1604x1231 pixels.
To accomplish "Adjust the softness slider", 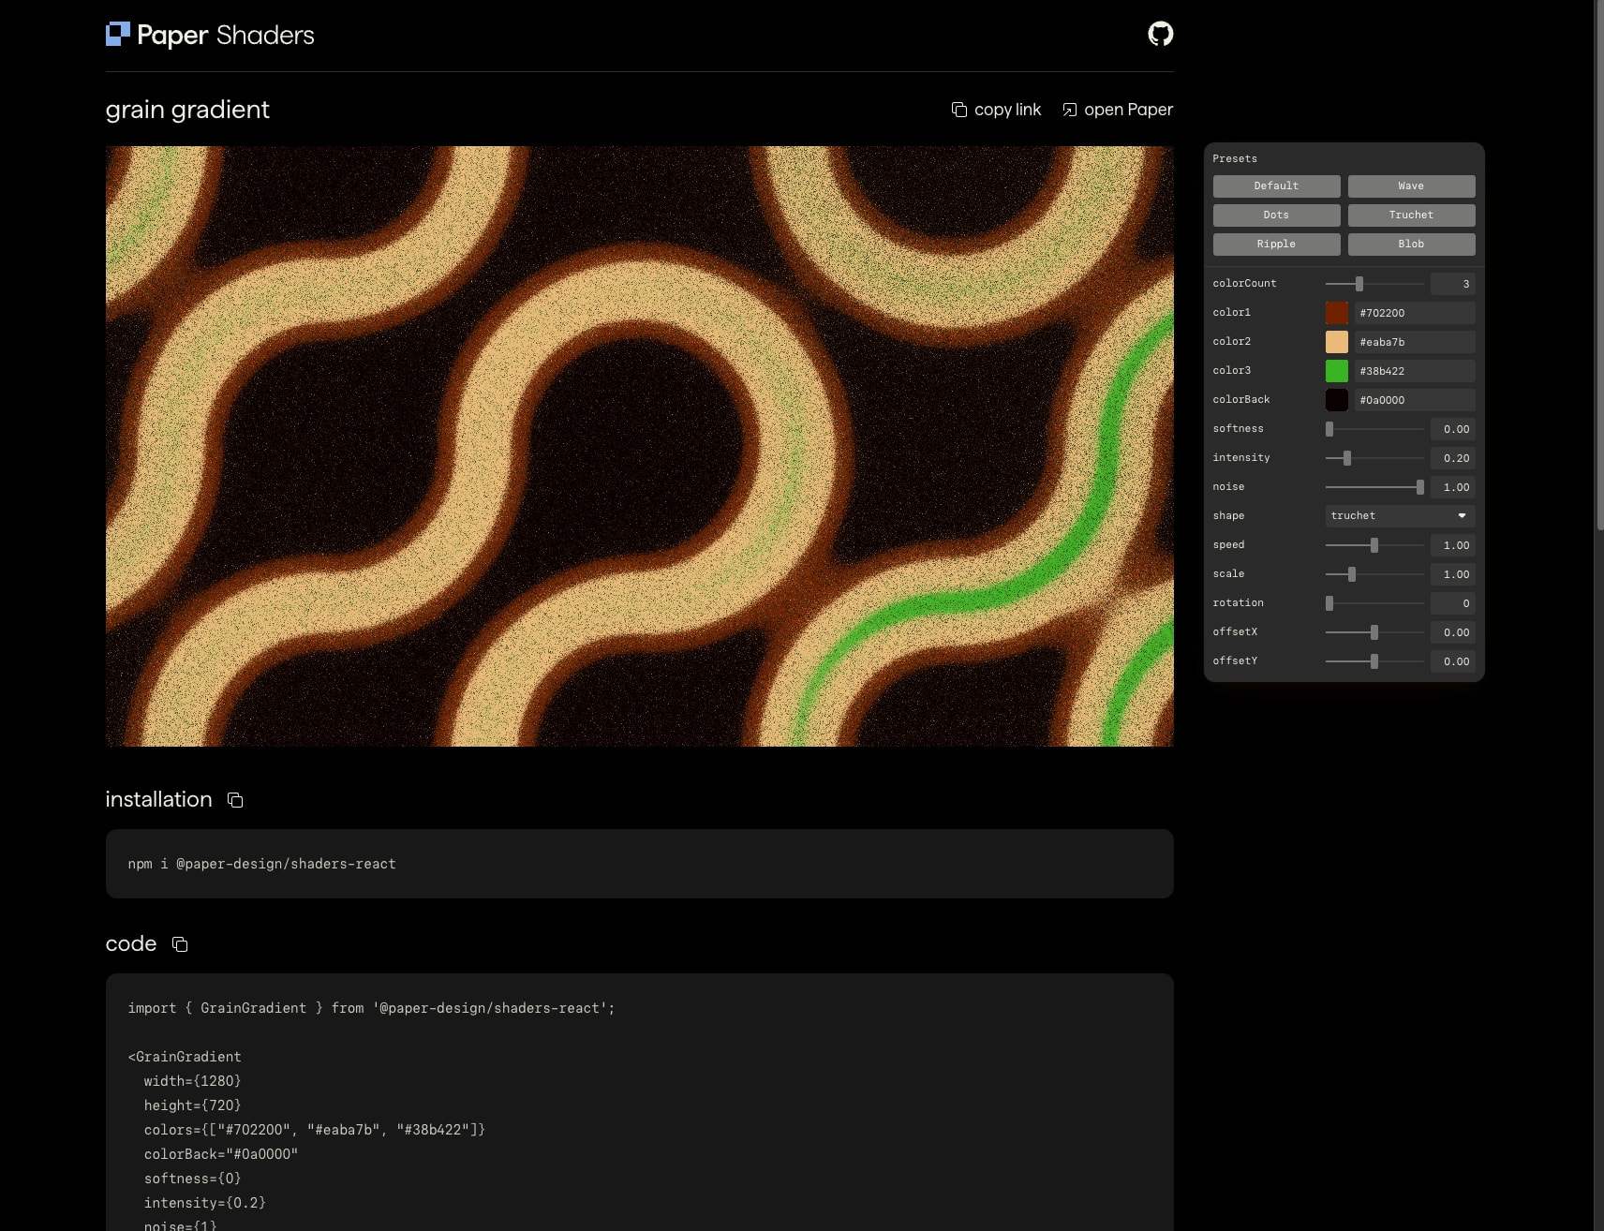I will tap(1374, 429).
